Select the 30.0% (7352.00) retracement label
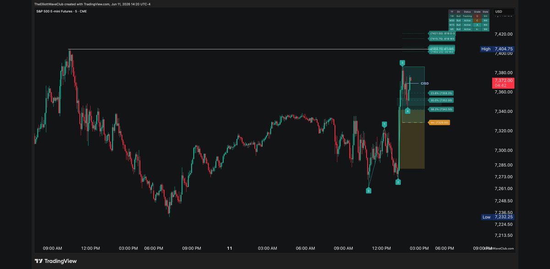 pos(442,100)
